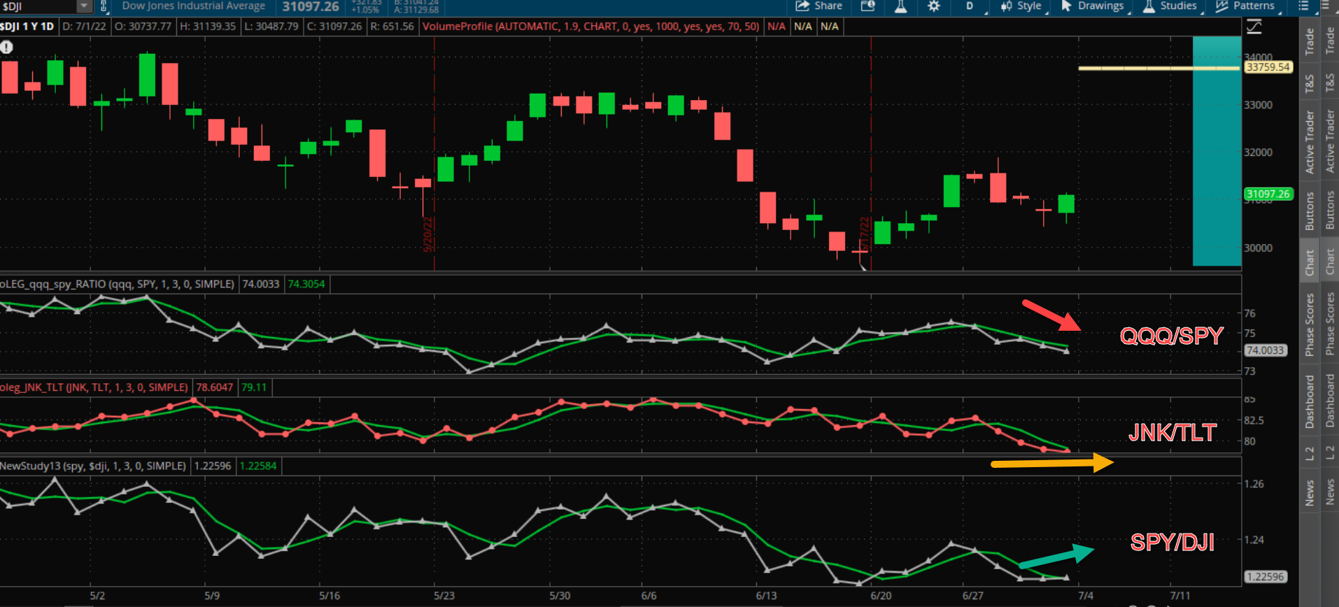Click the "D: 7/1/22" date readout
The height and width of the screenshot is (607, 1339).
84,27
